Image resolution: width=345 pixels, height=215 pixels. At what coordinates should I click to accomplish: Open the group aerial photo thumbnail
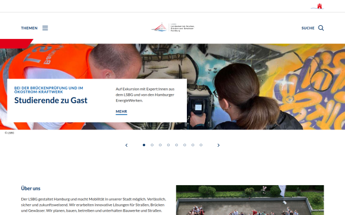coord(250,200)
